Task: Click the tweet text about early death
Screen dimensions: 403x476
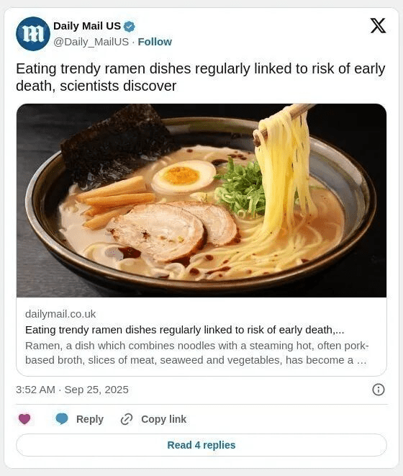Action: pos(200,77)
